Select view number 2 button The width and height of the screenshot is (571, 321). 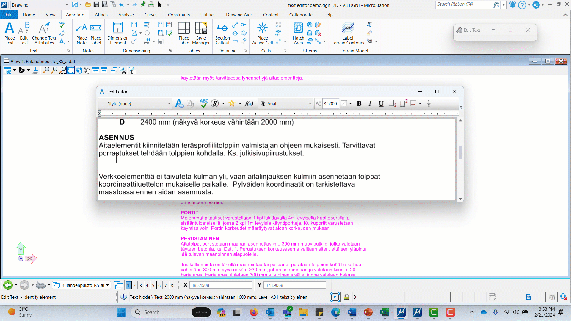(x=134, y=285)
